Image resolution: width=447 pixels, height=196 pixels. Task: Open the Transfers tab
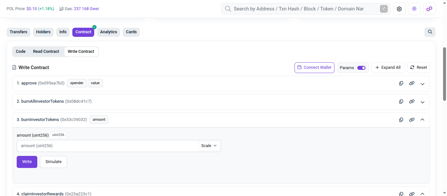coord(18,32)
